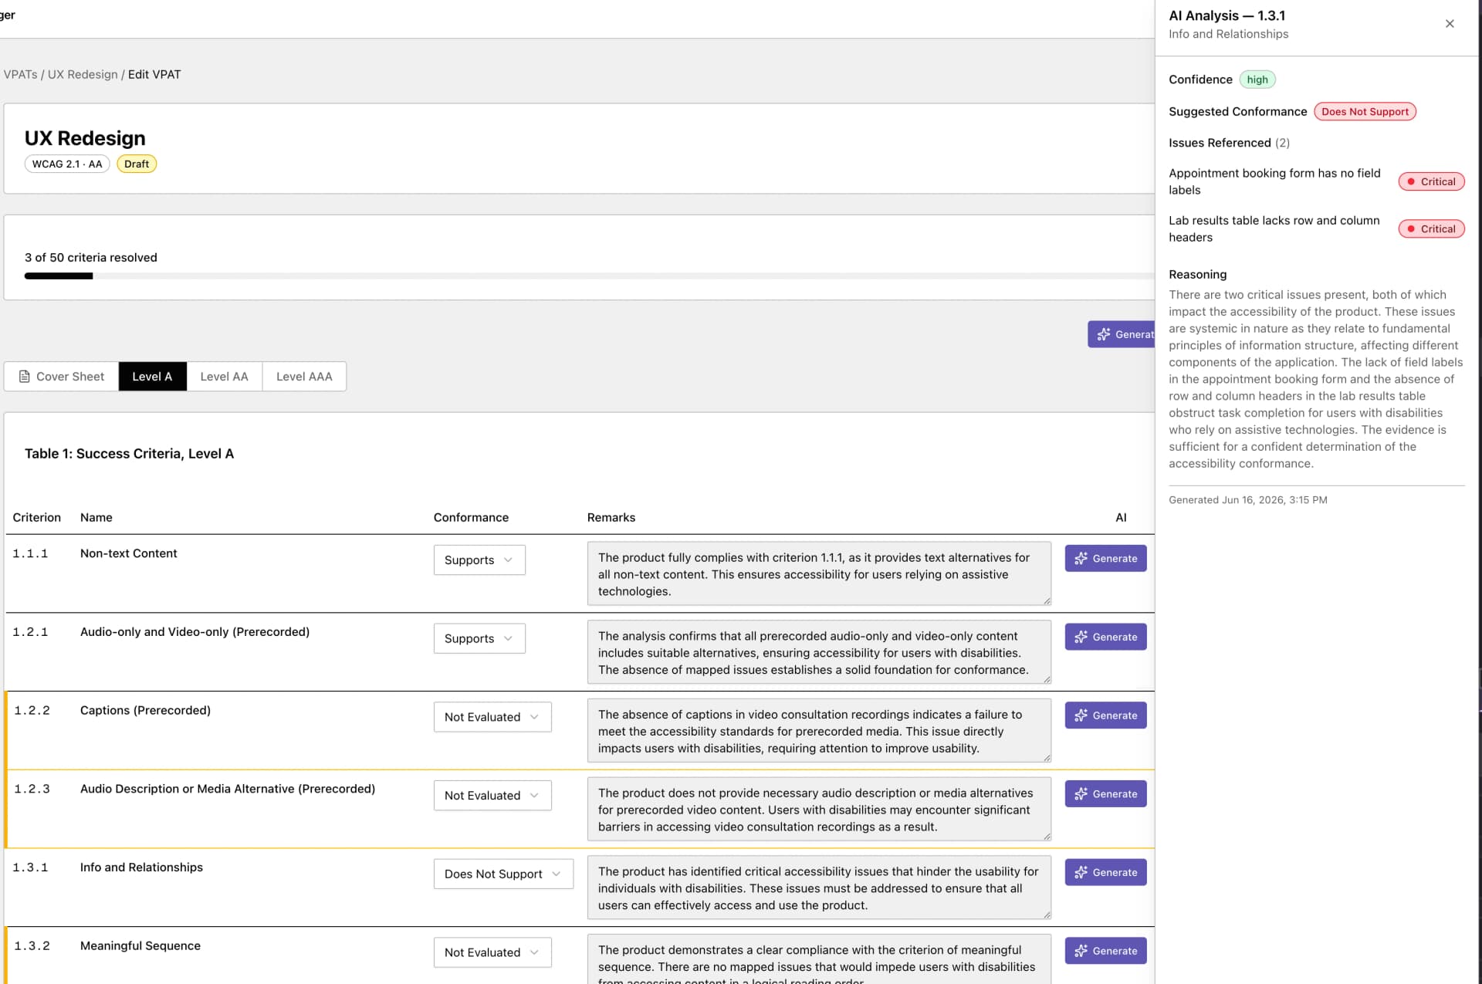Generate AI remarks for 1.3.2 Meaningful Sequence
The height and width of the screenshot is (984, 1482).
(x=1105, y=952)
